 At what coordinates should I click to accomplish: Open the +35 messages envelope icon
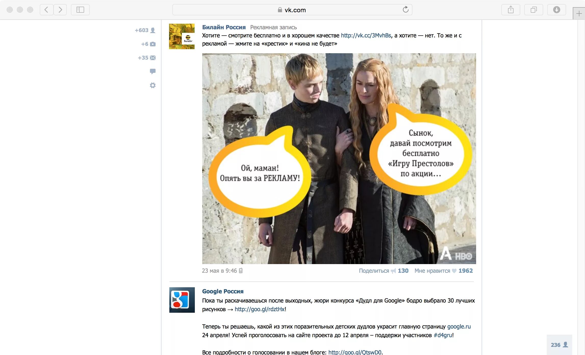(x=152, y=58)
